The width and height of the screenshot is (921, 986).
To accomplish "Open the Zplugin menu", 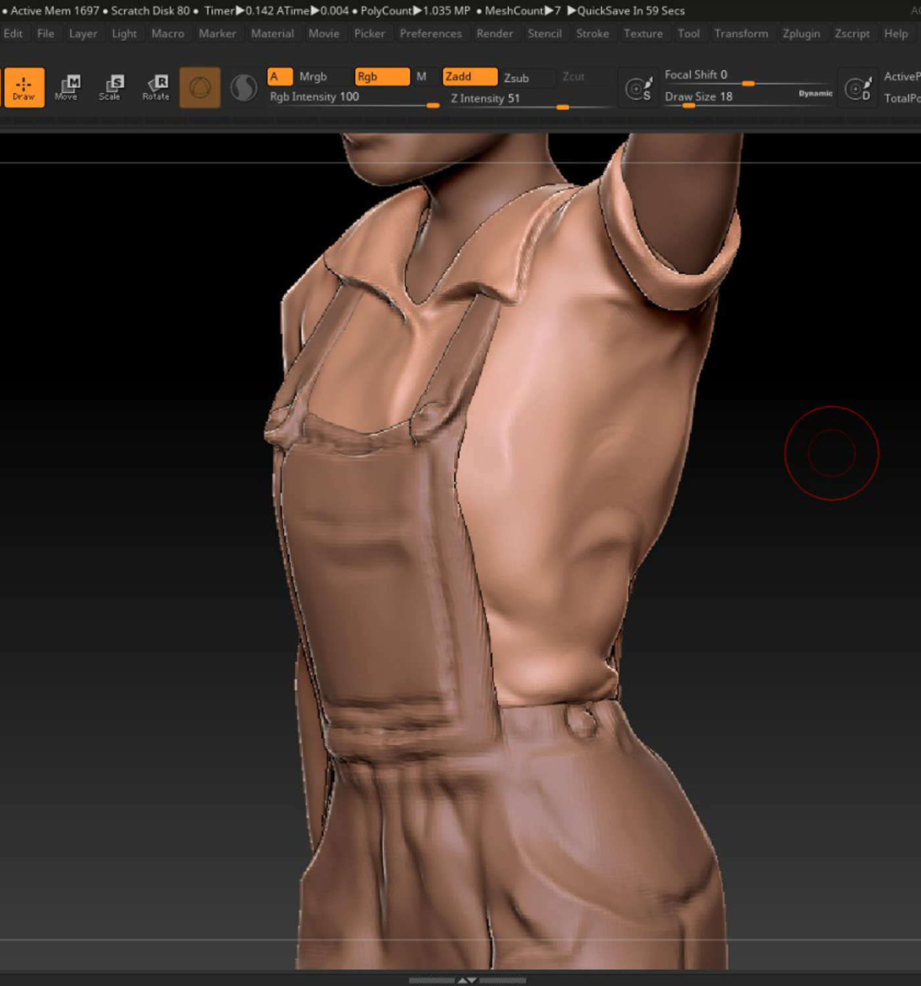I will [801, 34].
